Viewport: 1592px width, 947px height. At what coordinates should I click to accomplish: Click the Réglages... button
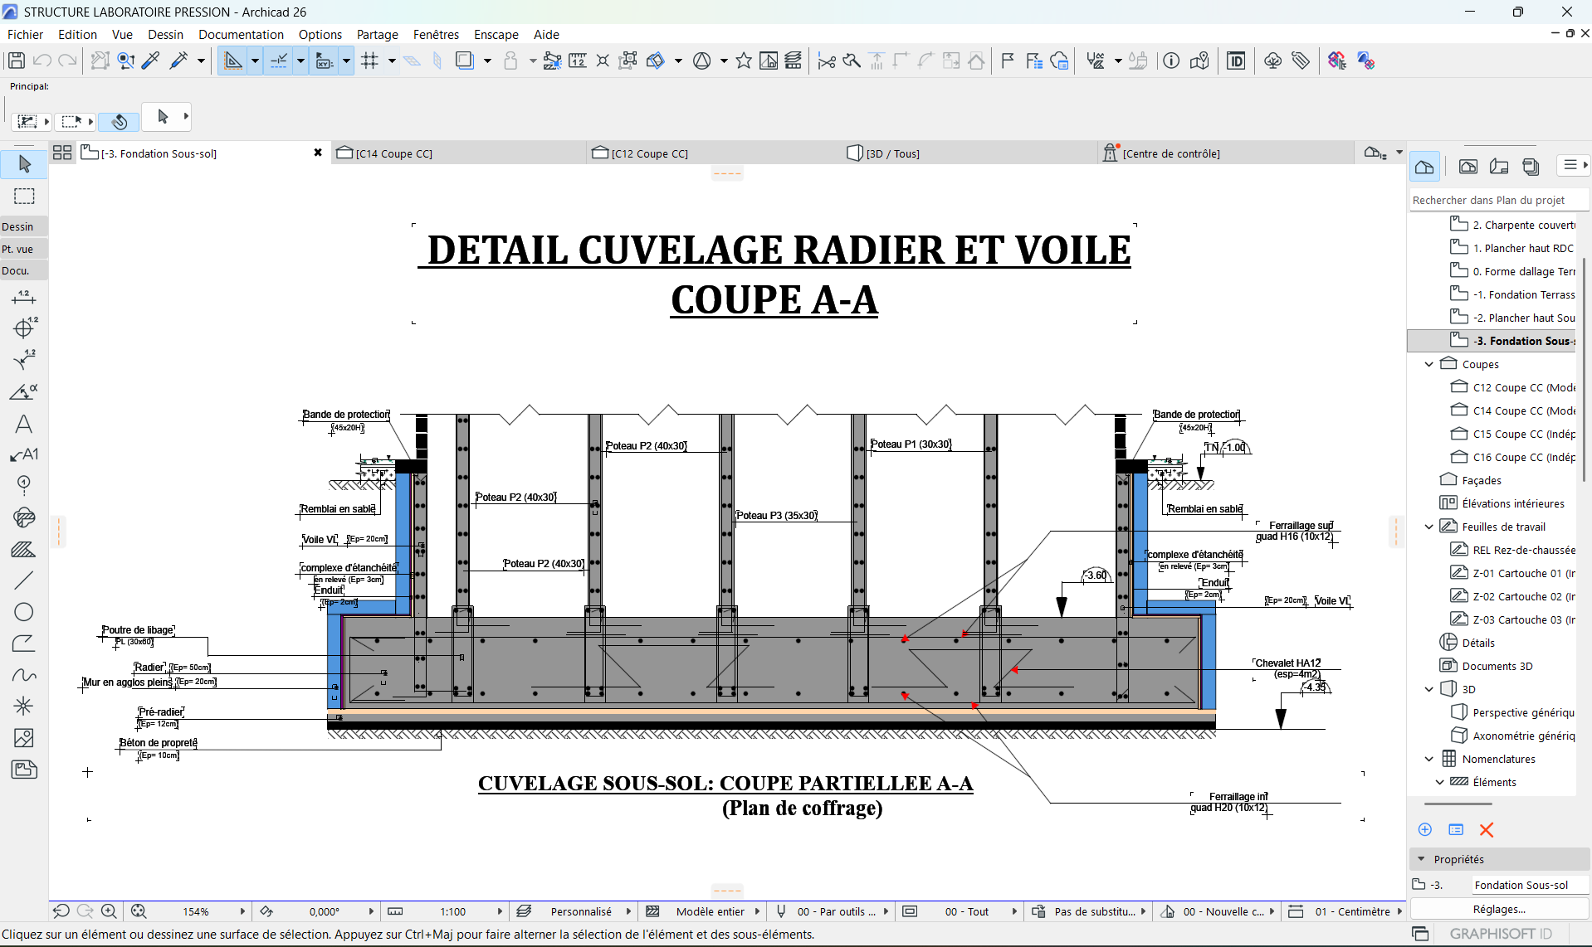tap(1498, 909)
